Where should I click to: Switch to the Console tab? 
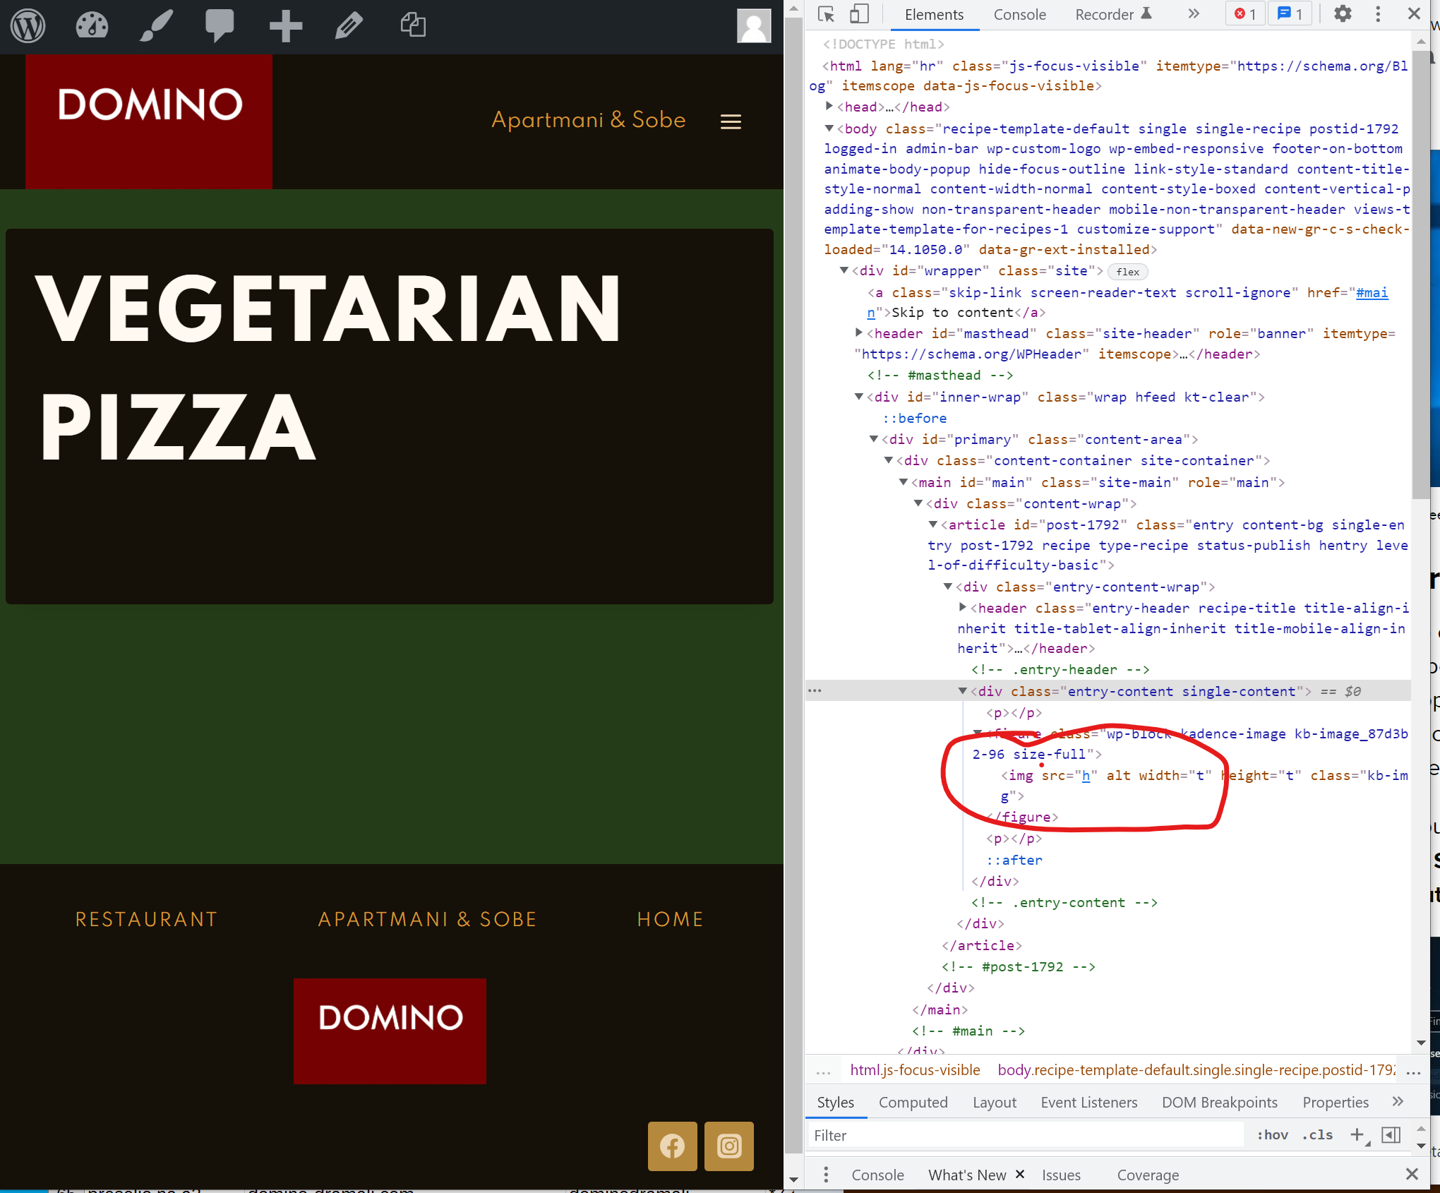(x=1019, y=15)
